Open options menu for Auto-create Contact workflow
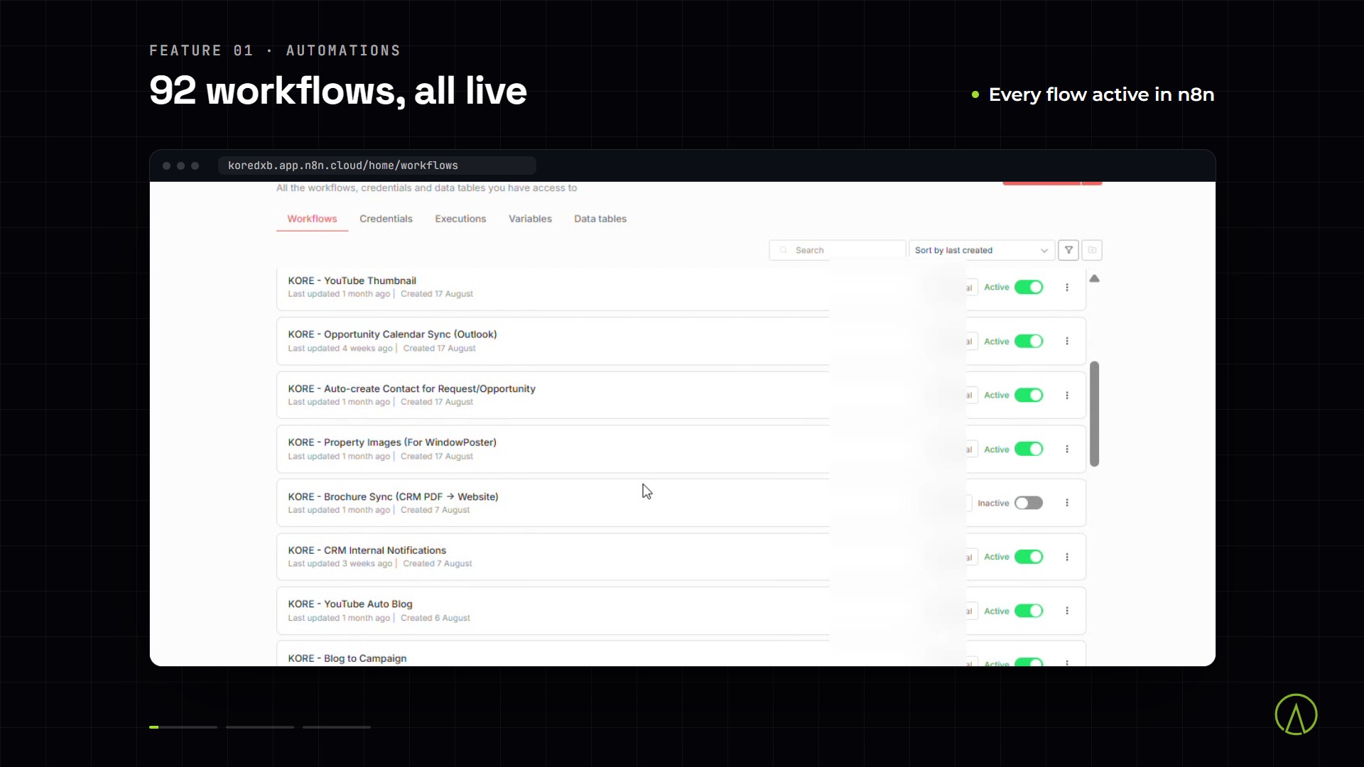 click(x=1067, y=395)
